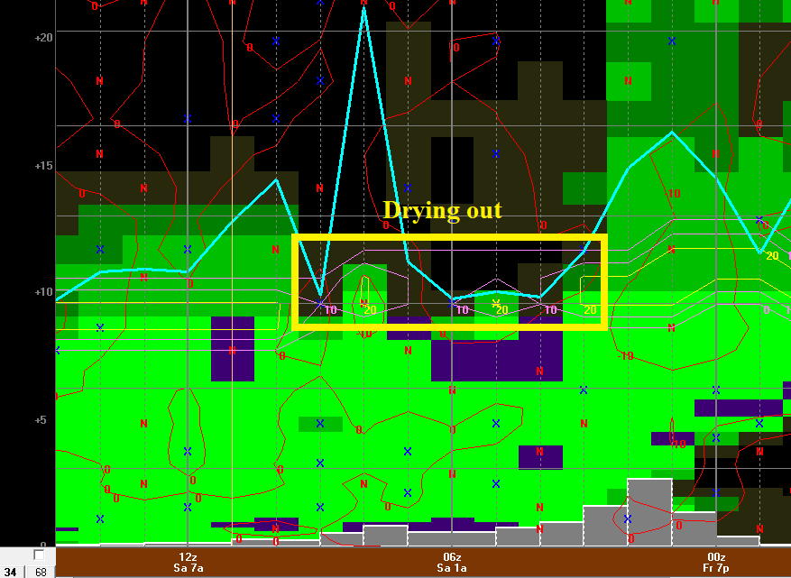Click the brown time axis bar
This screenshot has height=578, width=791.
424,563
